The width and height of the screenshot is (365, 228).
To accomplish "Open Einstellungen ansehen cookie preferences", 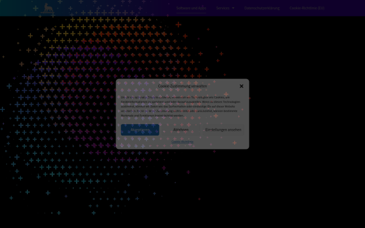I will [223, 130].
